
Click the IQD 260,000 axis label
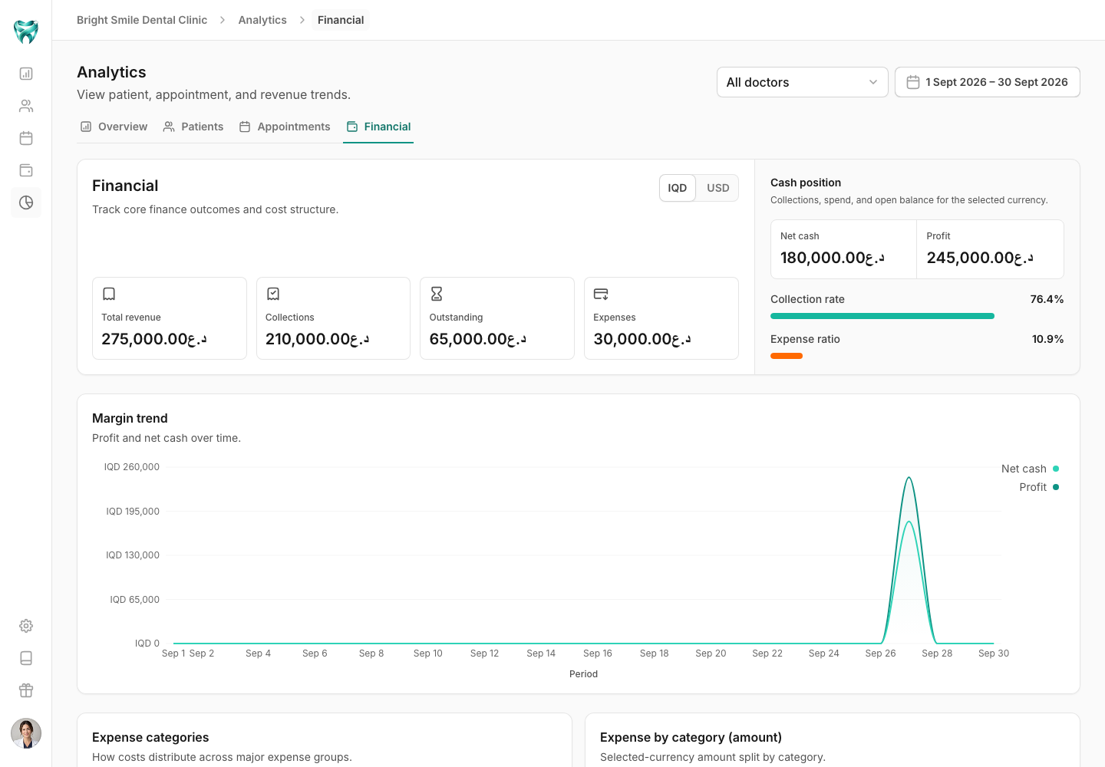pos(132,467)
